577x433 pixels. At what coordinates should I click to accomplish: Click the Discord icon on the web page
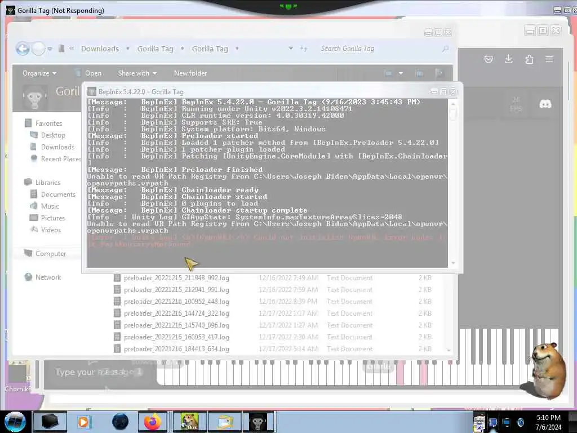click(545, 104)
